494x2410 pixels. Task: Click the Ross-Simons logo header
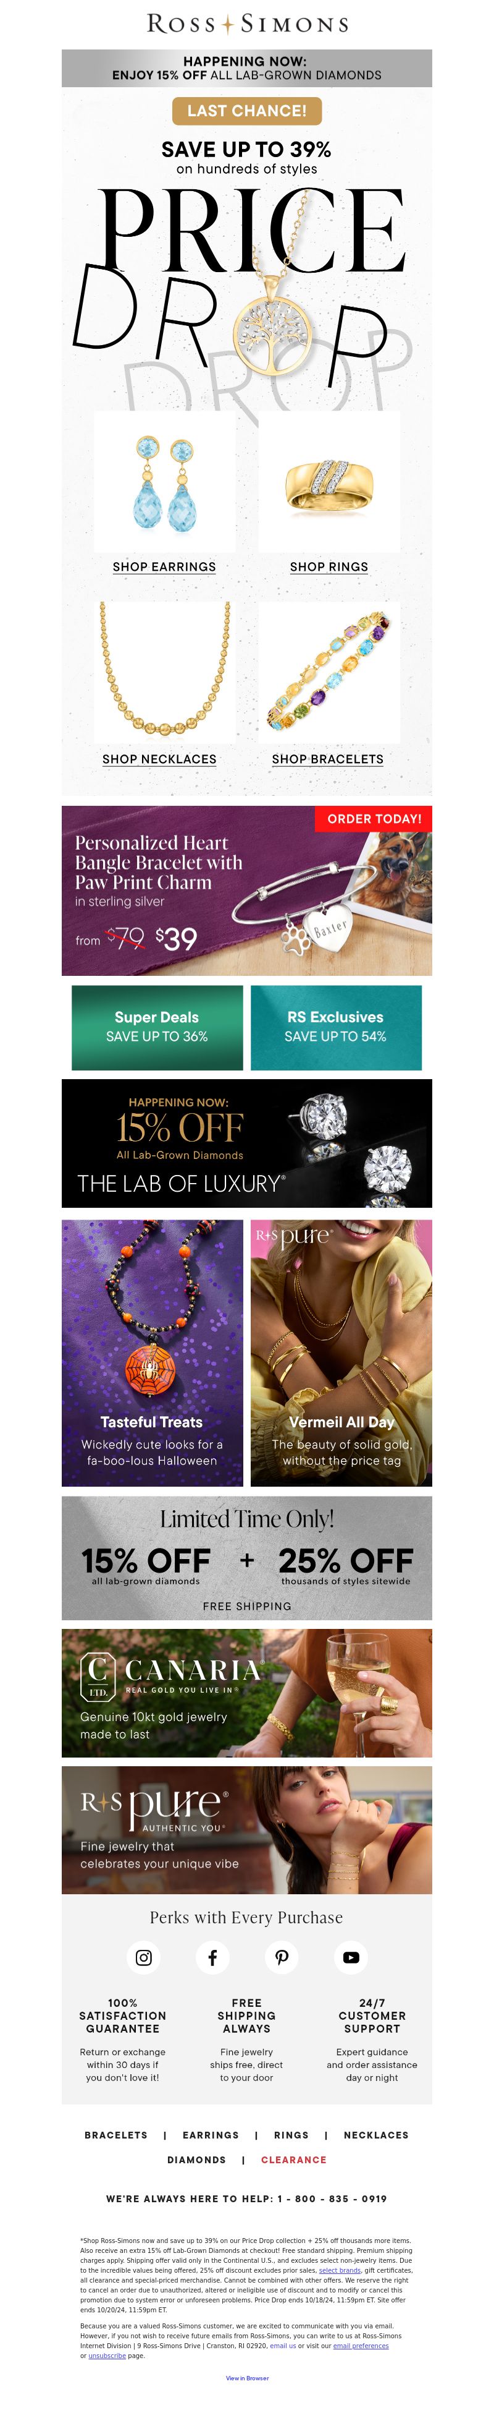coord(248,24)
